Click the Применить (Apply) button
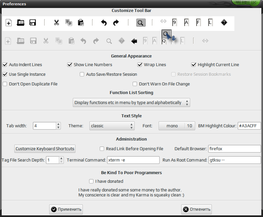This screenshot has width=263, height=217. pos(66,209)
